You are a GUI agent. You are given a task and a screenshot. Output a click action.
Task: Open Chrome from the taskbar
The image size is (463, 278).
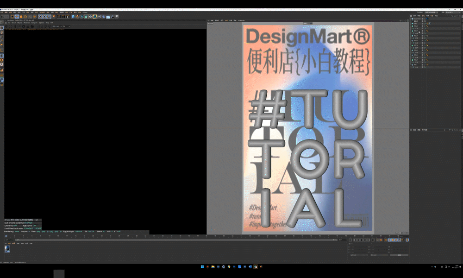click(229, 267)
